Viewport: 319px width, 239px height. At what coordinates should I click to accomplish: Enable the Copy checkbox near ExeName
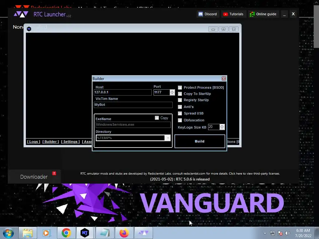click(157, 118)
